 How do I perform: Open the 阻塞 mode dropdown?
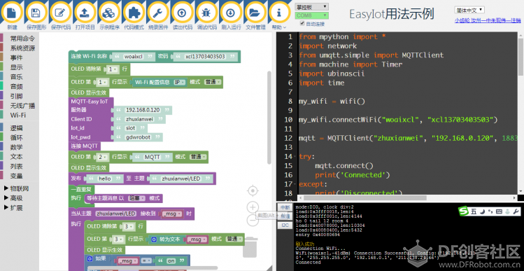pos(137,198)
